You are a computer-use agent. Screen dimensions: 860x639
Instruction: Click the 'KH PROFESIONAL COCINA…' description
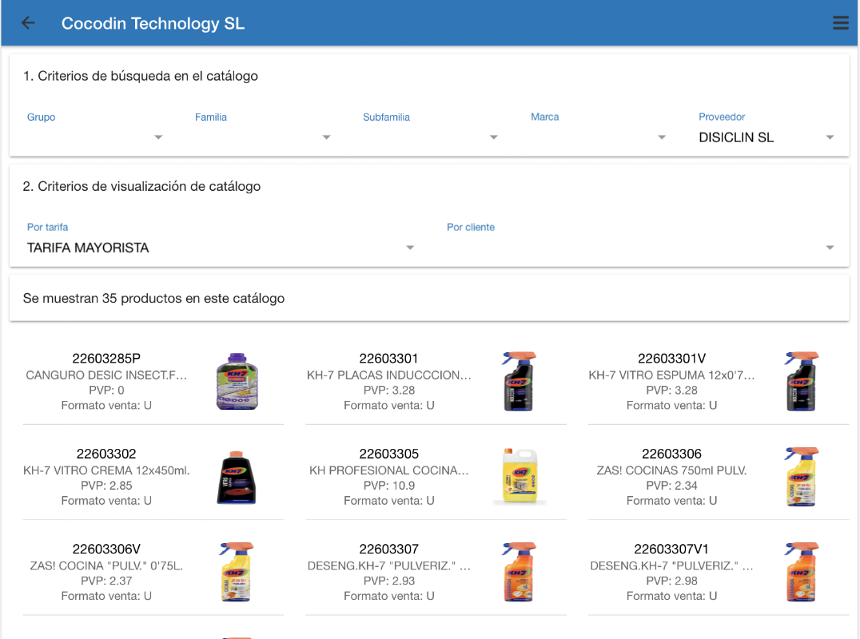pos(389,470)
